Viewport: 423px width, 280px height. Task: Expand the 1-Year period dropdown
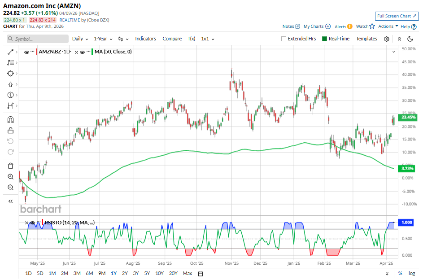click(x=104, y=39)
